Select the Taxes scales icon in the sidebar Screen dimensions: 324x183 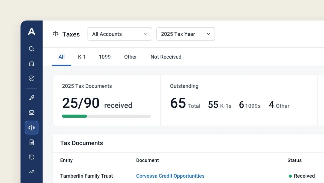pyautogui.click(x=32, y=128)
